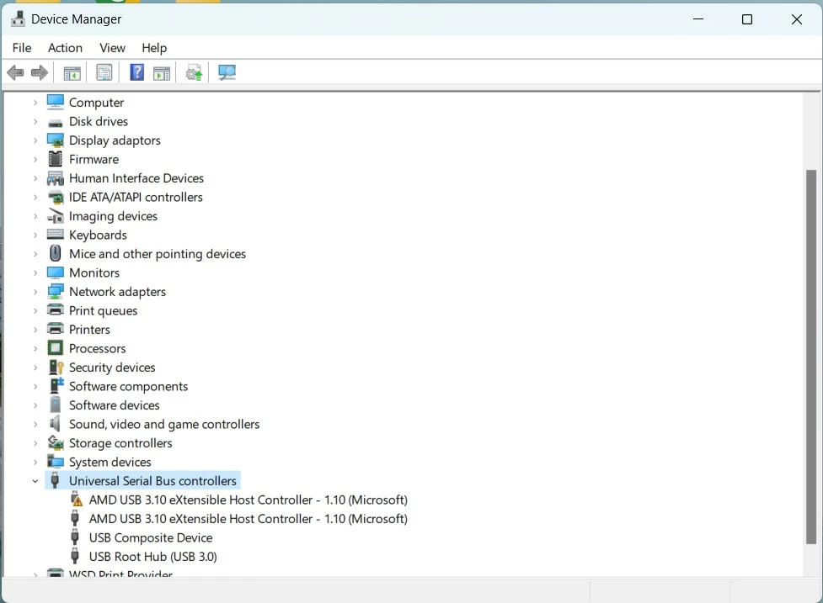
Task: Click the Storage controllers icon
Action: 55,442
